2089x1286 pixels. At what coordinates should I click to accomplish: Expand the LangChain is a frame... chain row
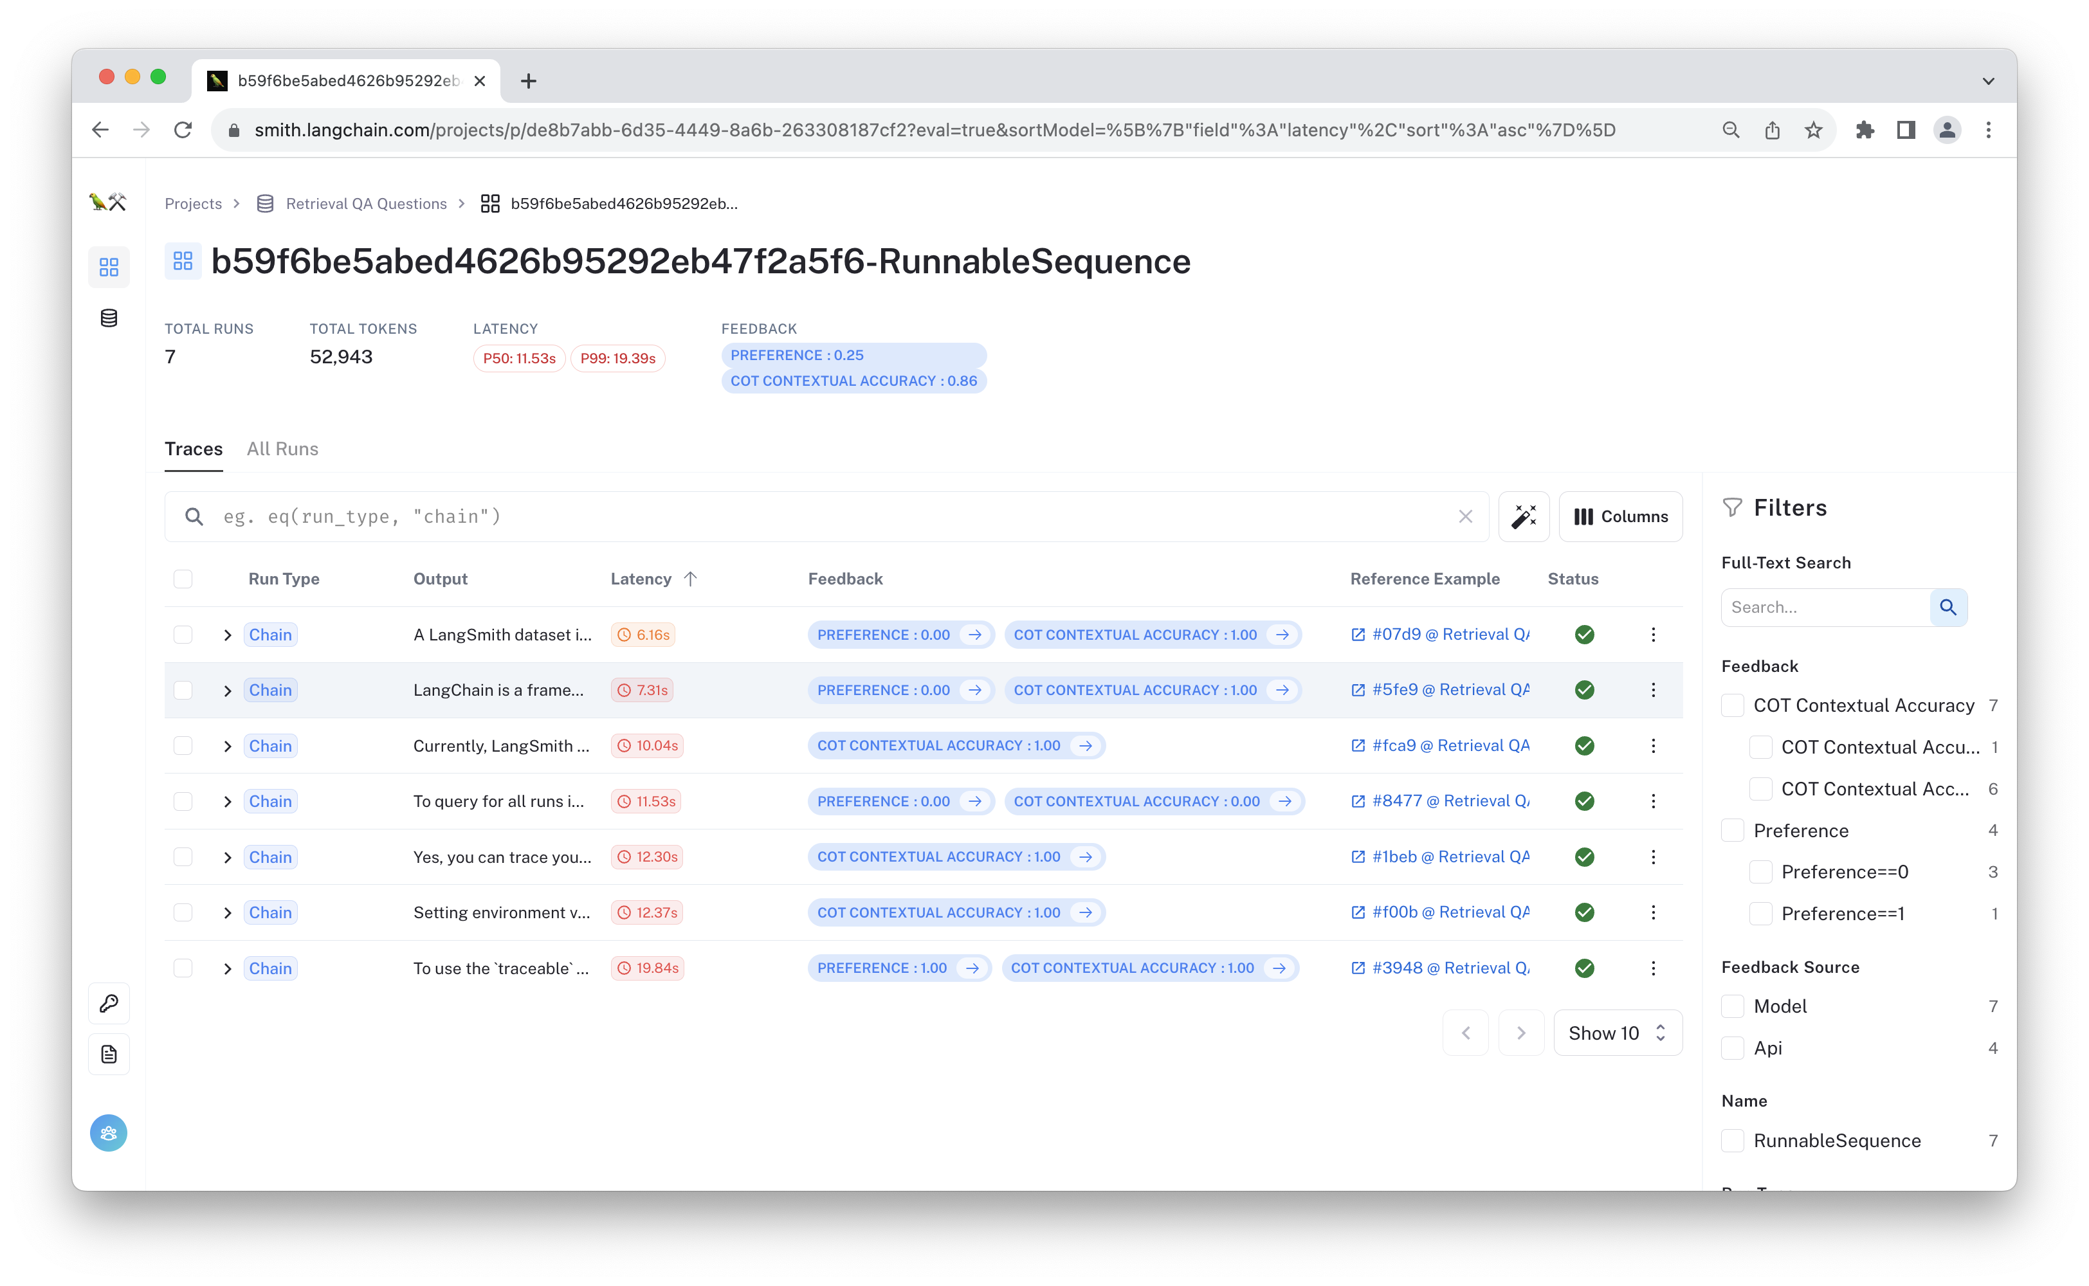click(x=227, y=691)
